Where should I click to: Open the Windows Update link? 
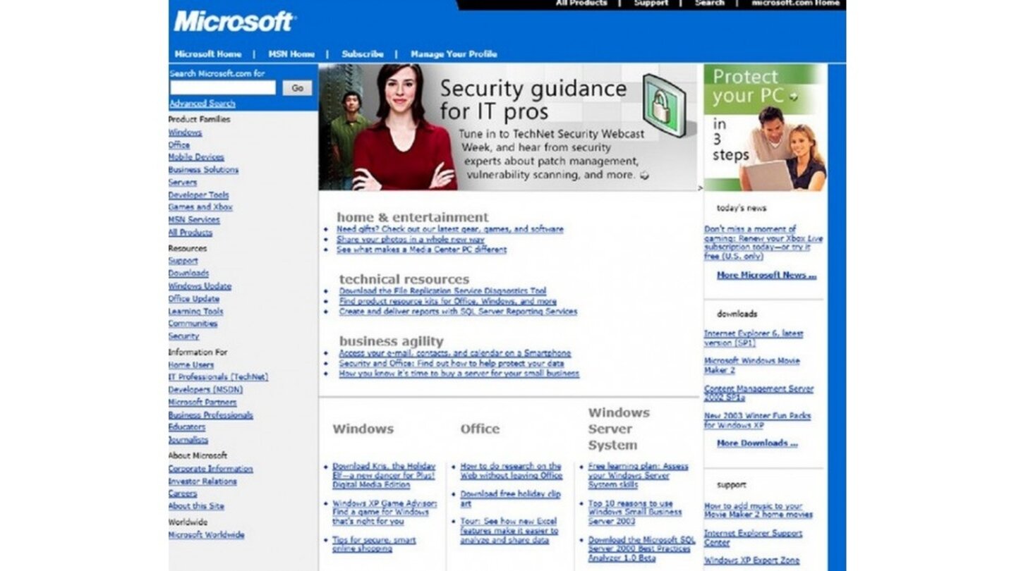[x=200, y=286]
